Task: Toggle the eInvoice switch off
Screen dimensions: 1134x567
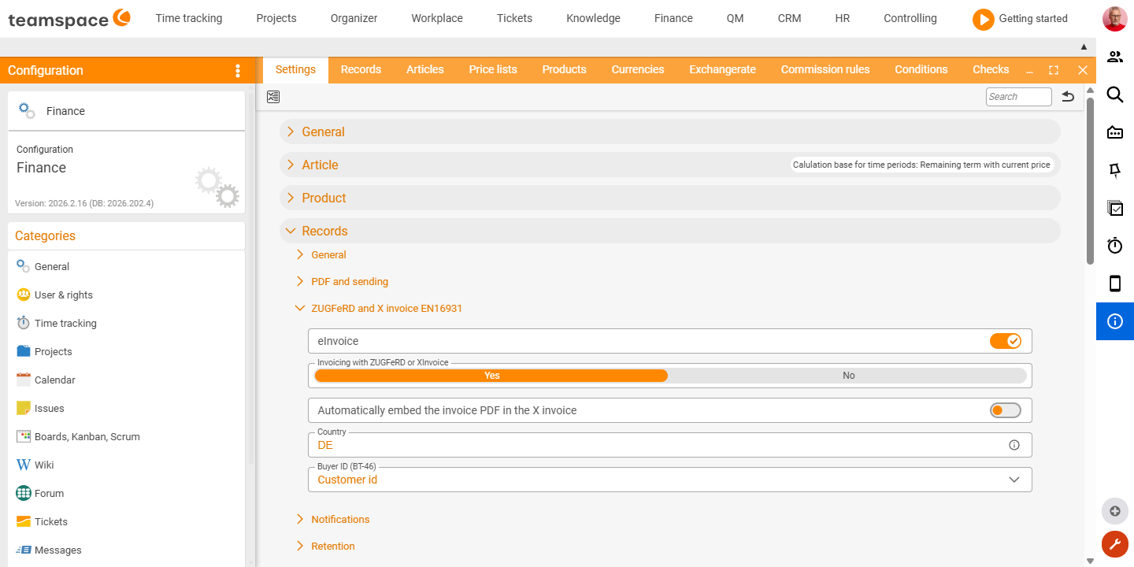Action: (x=1006, y=341)
